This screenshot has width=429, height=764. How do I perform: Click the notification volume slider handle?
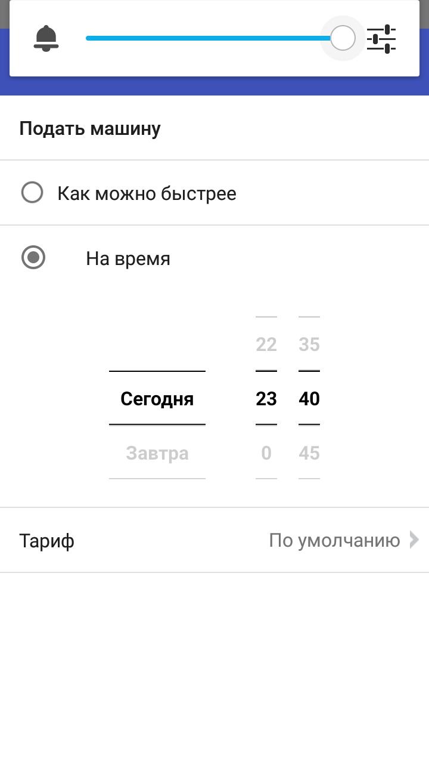click(x=343, y=38)
